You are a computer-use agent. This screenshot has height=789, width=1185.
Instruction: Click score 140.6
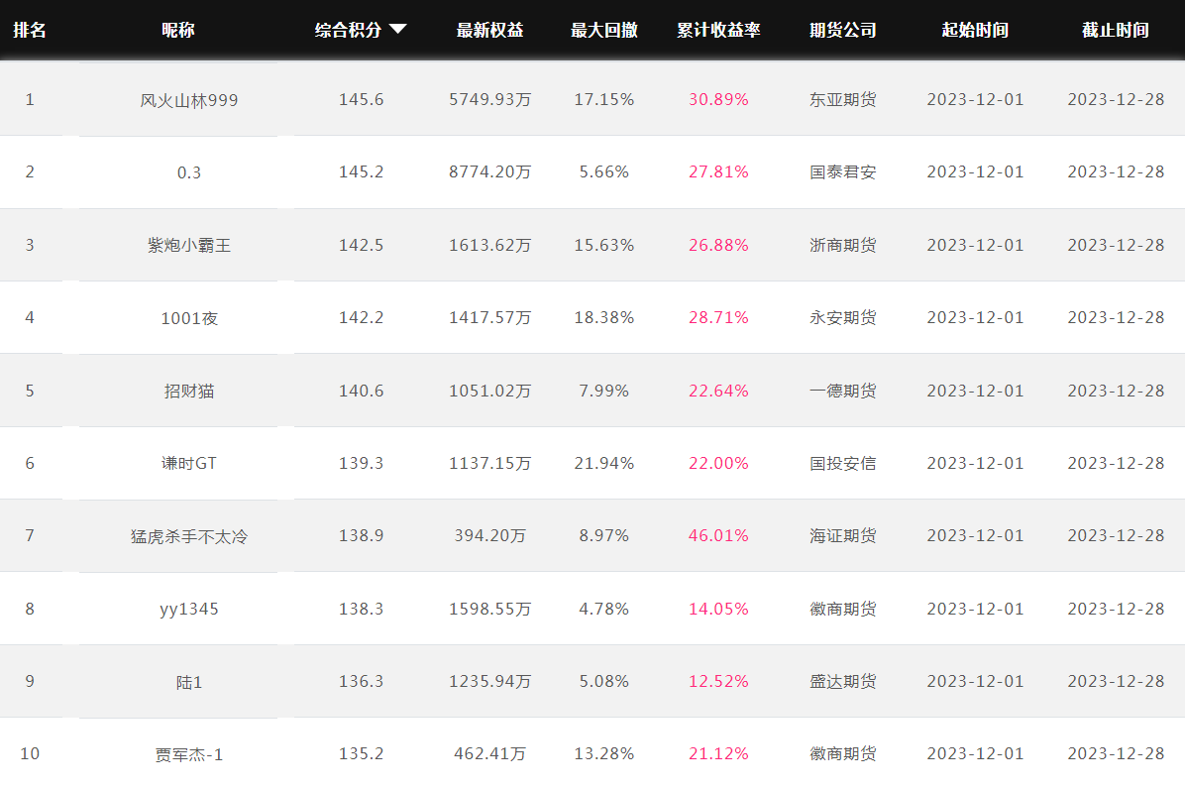pyautogui.click(x=362, y=391)
